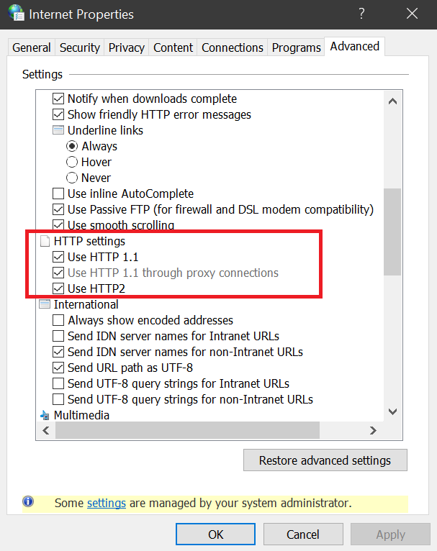437x551 pixels.
Task: Open the settings hyperlink in notice
Action: coord(107,504)
